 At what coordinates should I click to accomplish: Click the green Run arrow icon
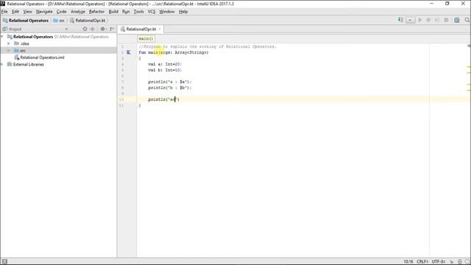pos(420,20)
